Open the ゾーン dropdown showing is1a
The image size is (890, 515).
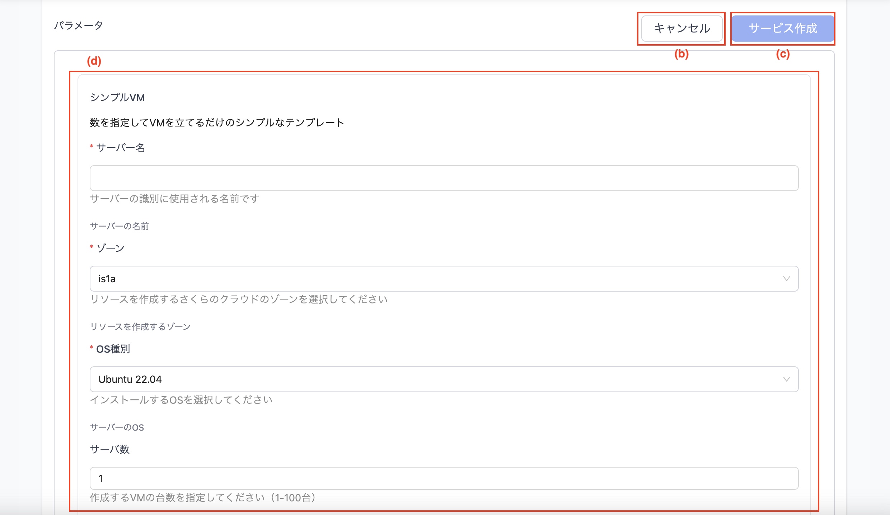tap(444, 279)
